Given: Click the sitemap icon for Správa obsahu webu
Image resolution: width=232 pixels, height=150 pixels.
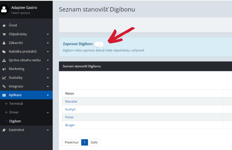Looking at the screenshot, I should click(x=4, y=60).
